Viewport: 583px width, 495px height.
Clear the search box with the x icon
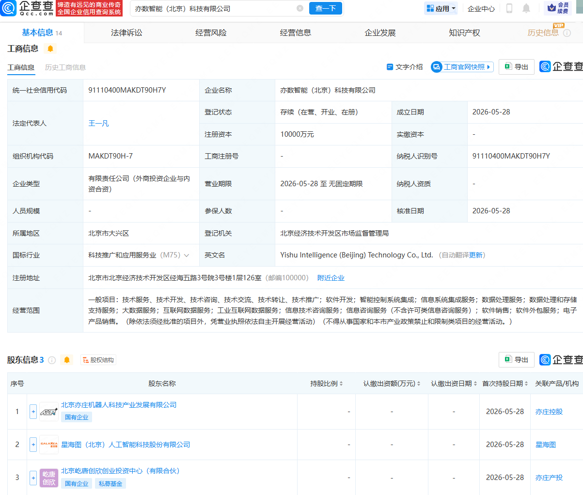tap(300, 8)
